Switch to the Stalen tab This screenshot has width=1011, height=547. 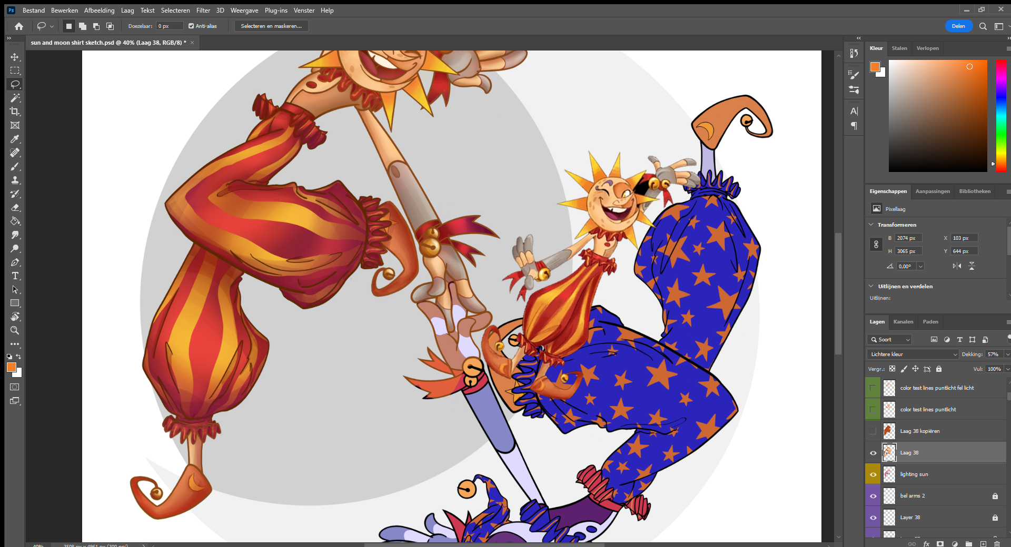click(899, 48)
